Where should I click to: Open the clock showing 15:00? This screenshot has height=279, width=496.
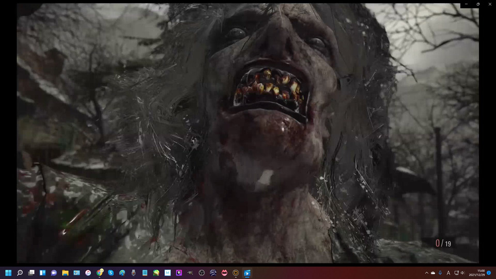click(x=477, y=273)
